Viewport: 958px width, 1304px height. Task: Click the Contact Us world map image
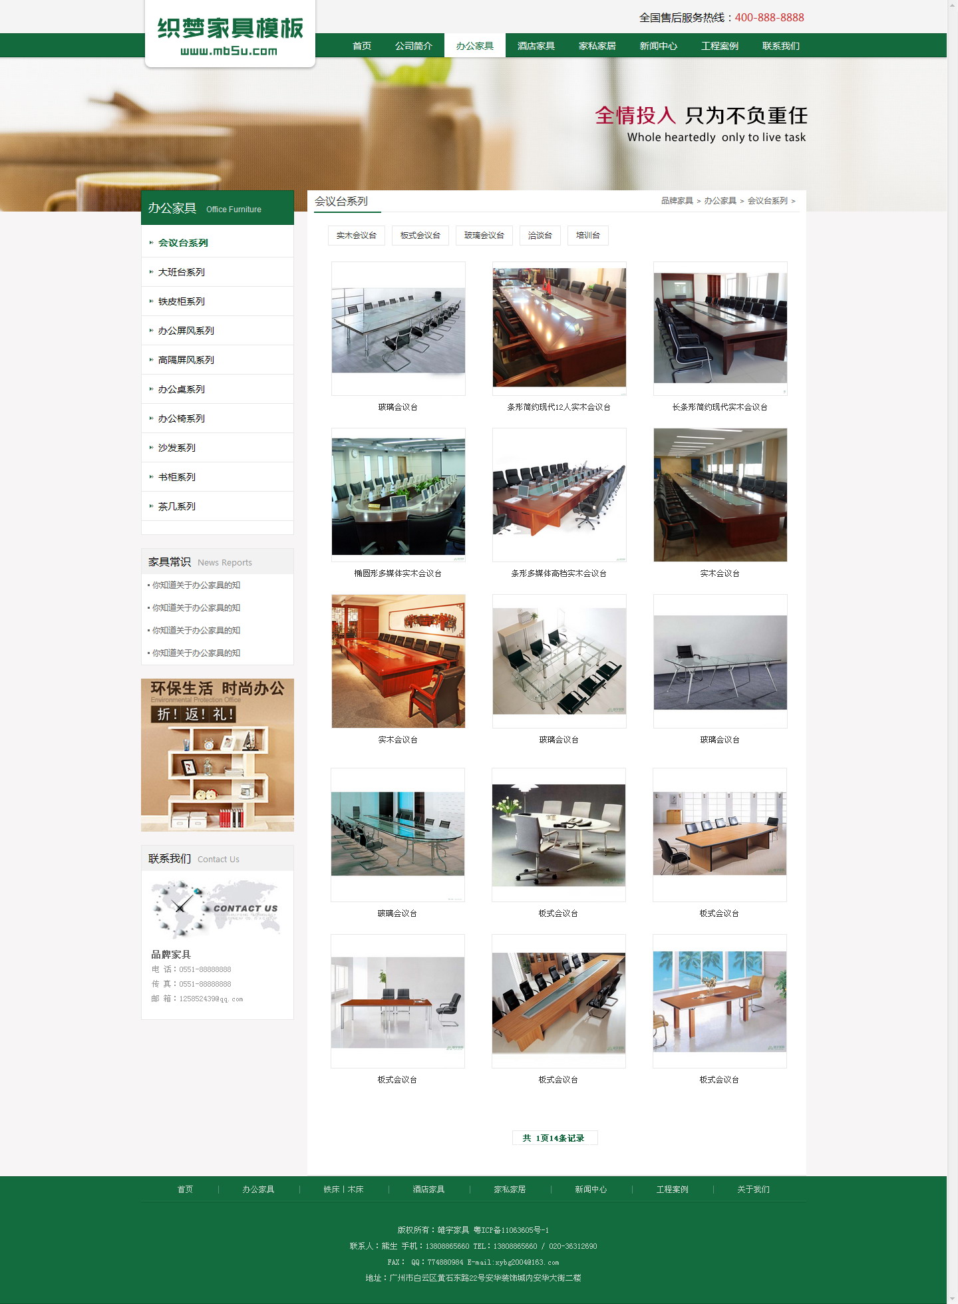click(x=217, y=909)
